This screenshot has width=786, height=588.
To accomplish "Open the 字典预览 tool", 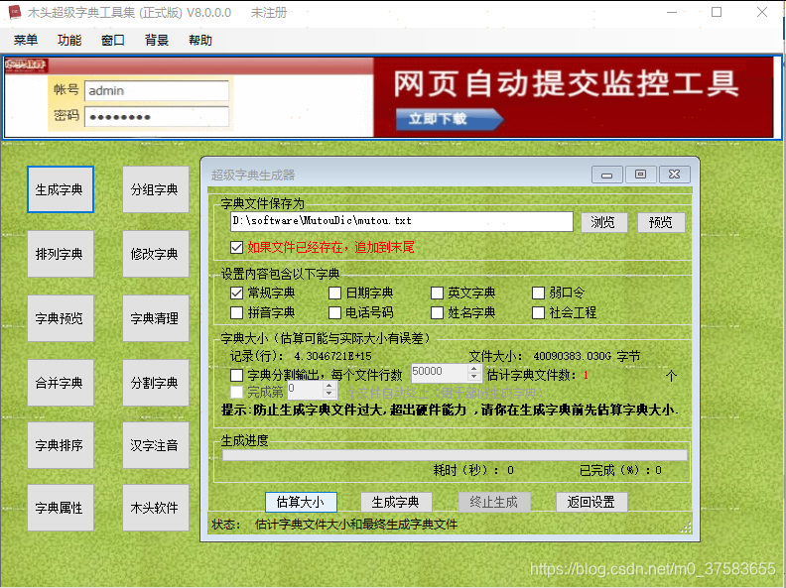I will [x=61, y=318].
